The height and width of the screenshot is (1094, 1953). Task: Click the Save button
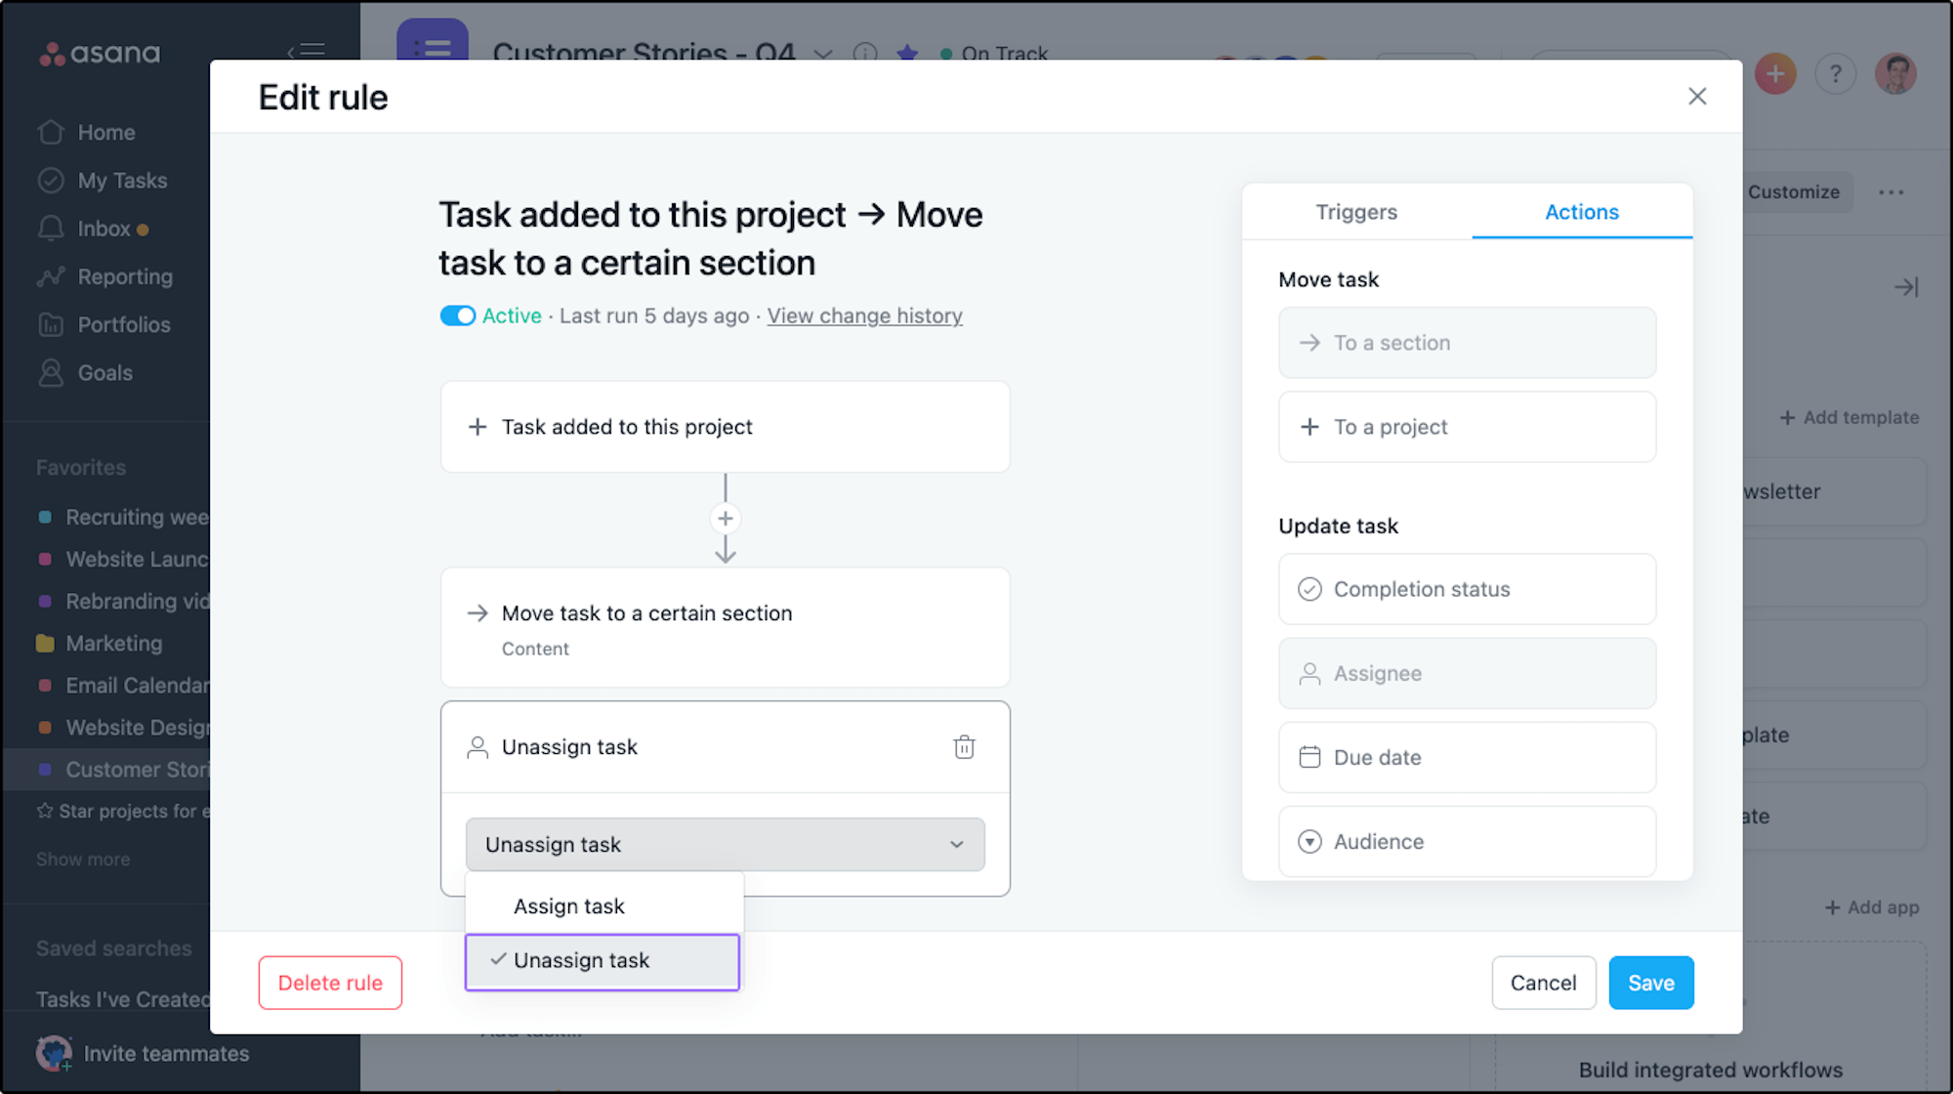point(1650,983)
